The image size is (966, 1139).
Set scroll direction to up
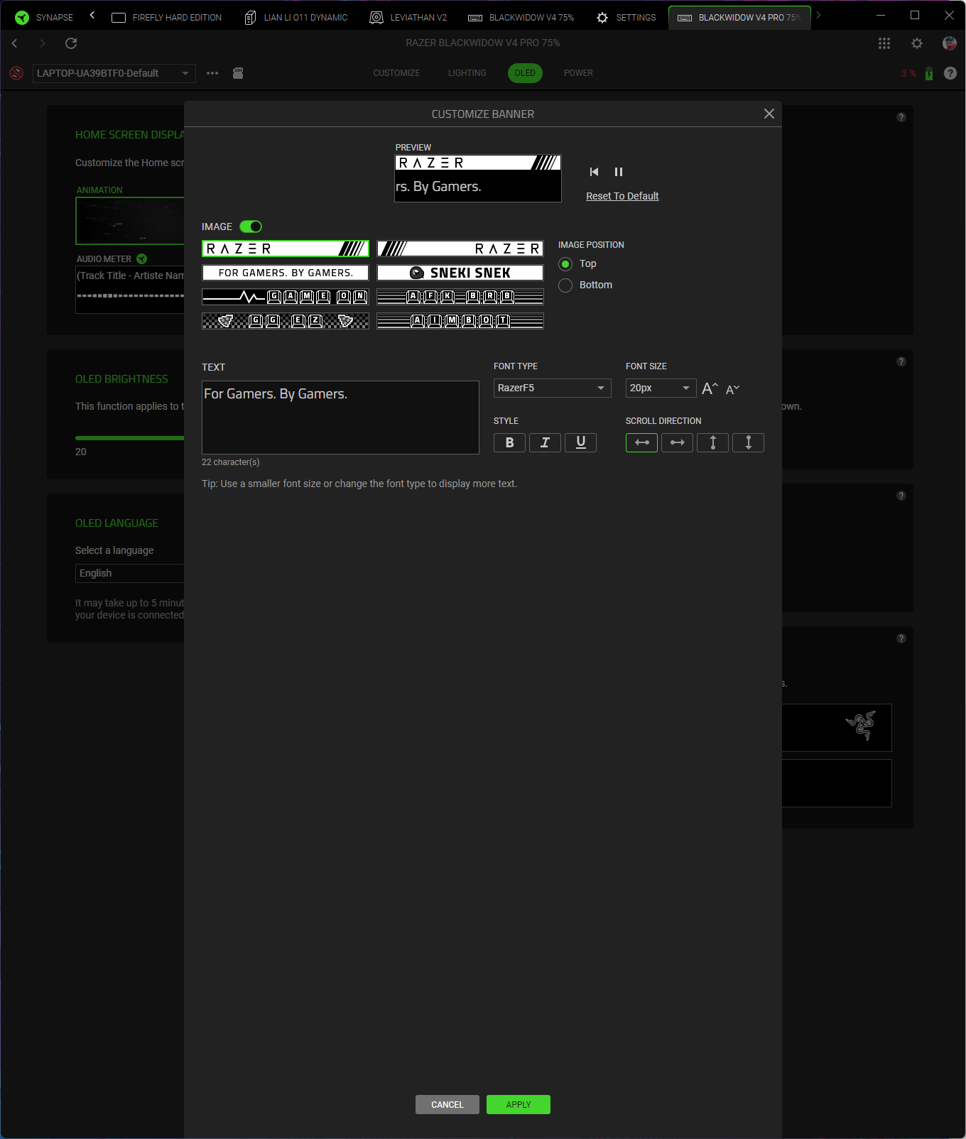(712, 443)
